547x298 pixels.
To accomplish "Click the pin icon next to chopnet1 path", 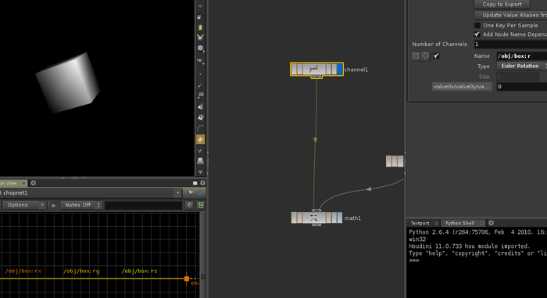I will pyautogui.click(x=190, y=192).
